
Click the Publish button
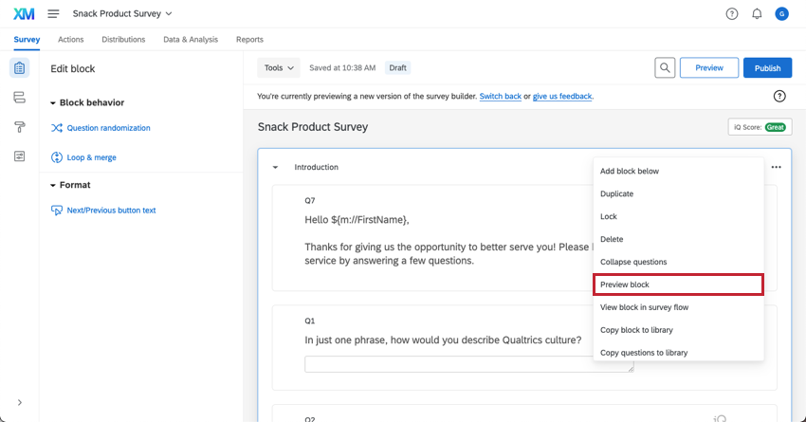coord(767,68)
